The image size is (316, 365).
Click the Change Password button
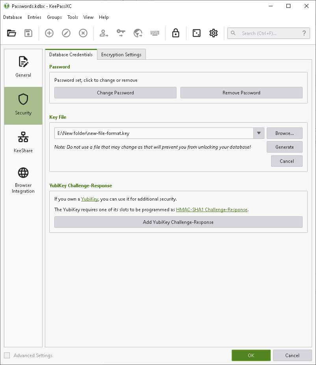click(115, 93)
